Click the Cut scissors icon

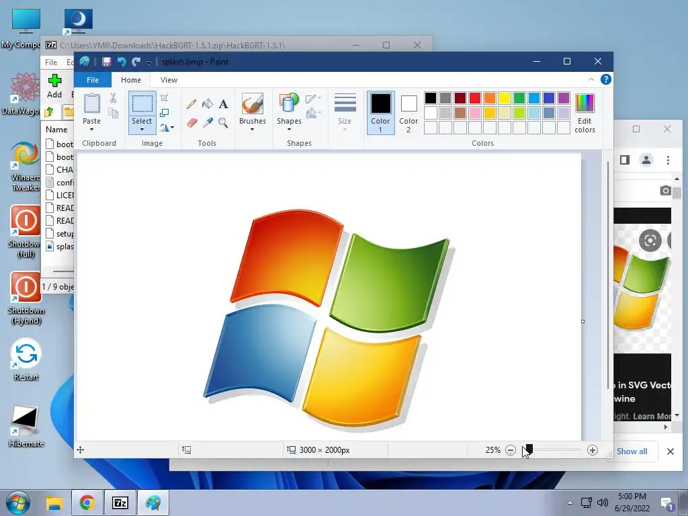coord(113,98)
